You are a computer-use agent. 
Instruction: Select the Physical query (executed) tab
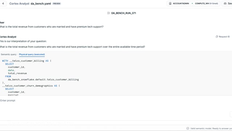coord(32,54)
